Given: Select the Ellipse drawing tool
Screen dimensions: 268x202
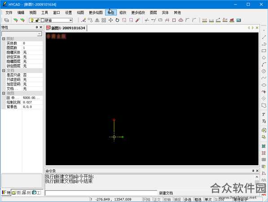Looking at the screenshot, I should coord(264,85).
